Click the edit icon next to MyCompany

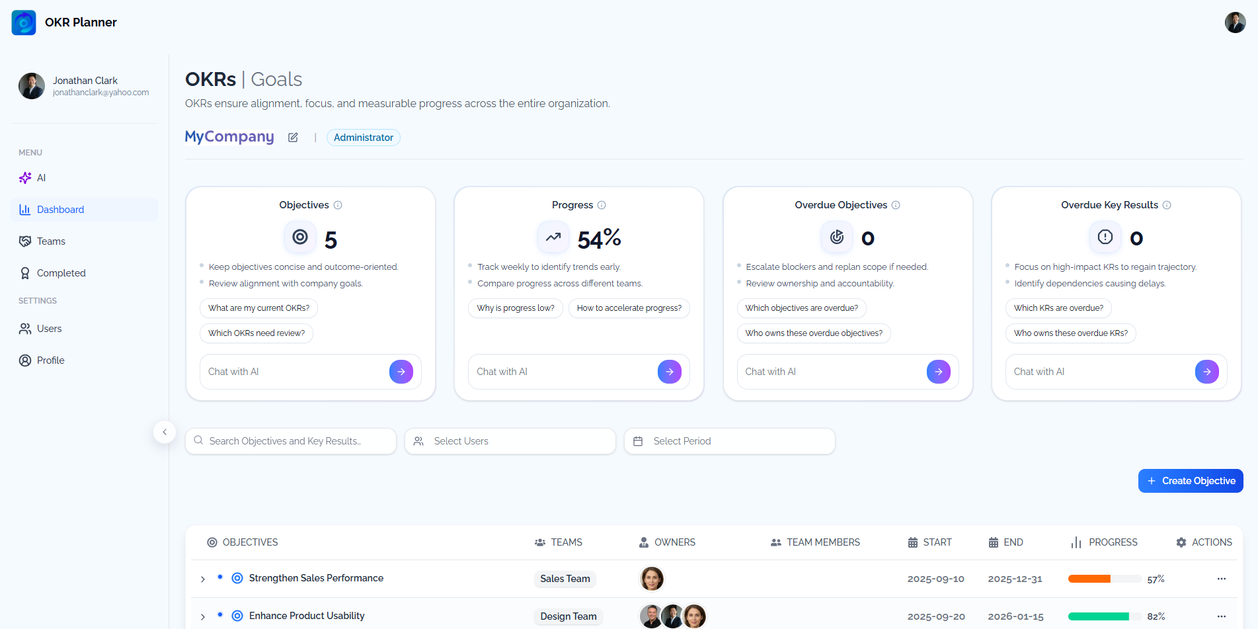tap(293, 138)
